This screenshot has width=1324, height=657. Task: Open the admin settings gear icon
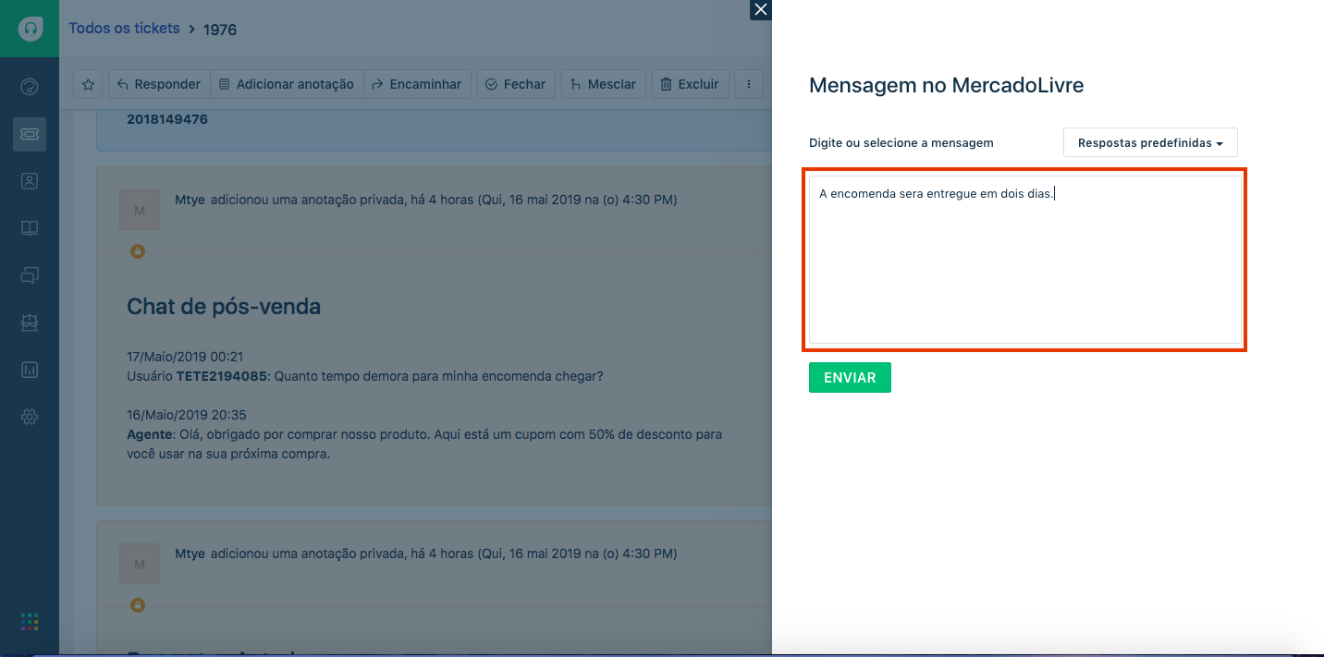(30, 417)
